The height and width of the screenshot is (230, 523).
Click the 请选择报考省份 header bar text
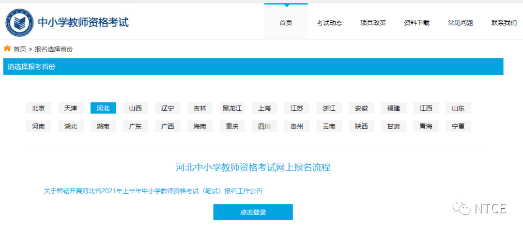(31, 67)
